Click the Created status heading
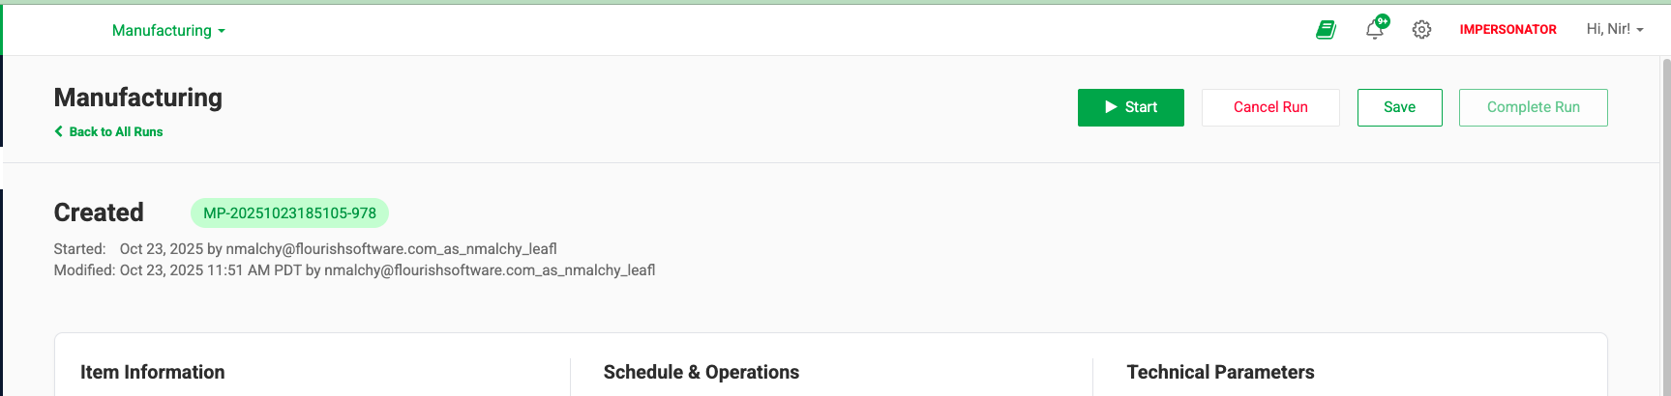Screen dimensions: 1671x396 [x=99, y=212]
